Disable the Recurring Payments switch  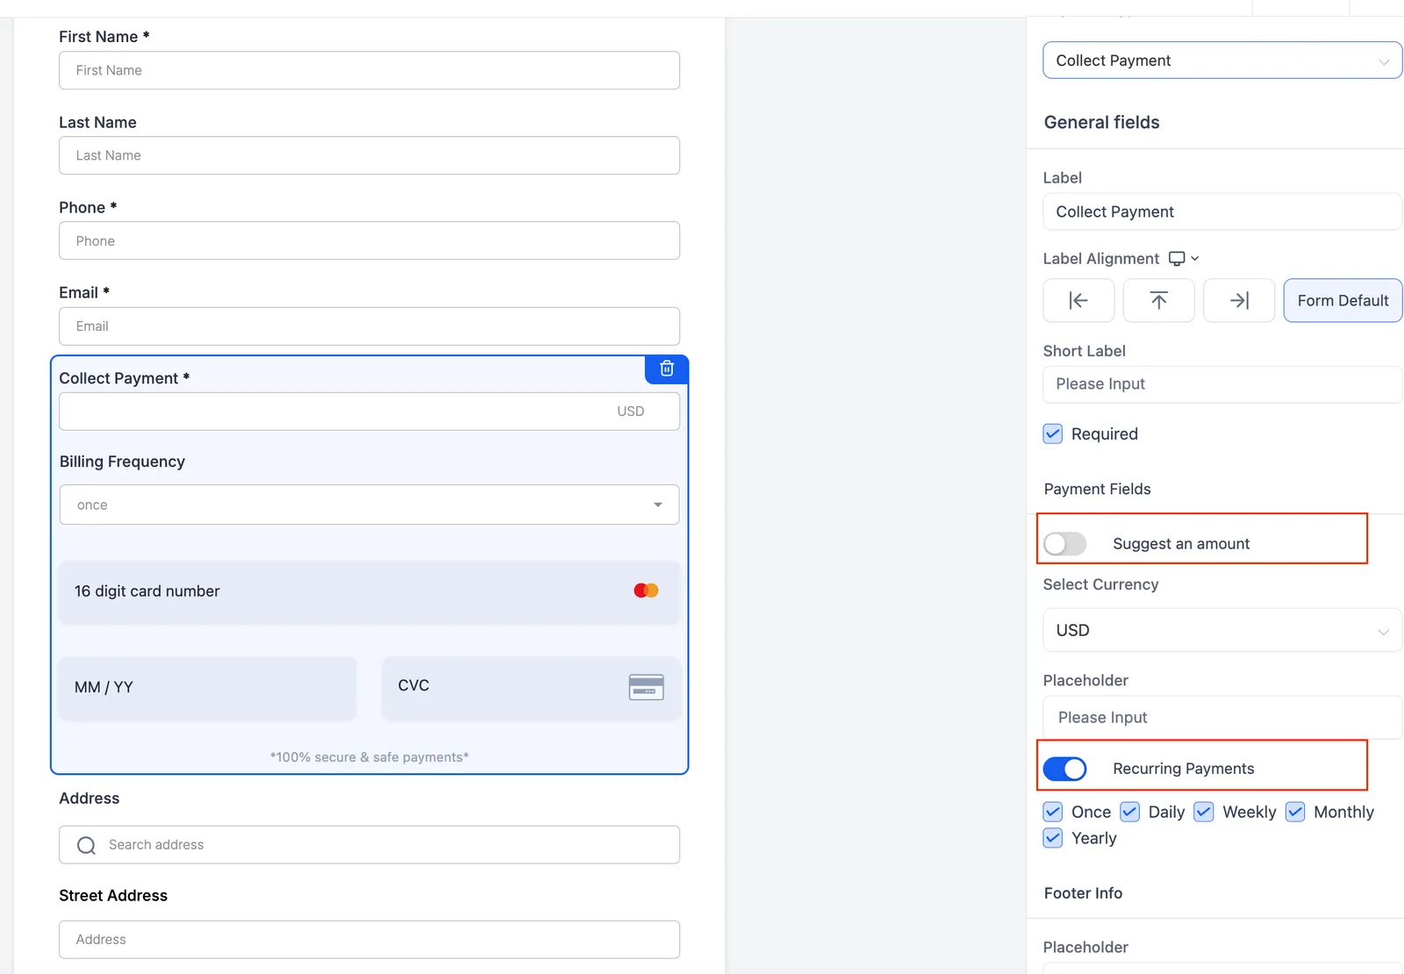click(1064, 769)
